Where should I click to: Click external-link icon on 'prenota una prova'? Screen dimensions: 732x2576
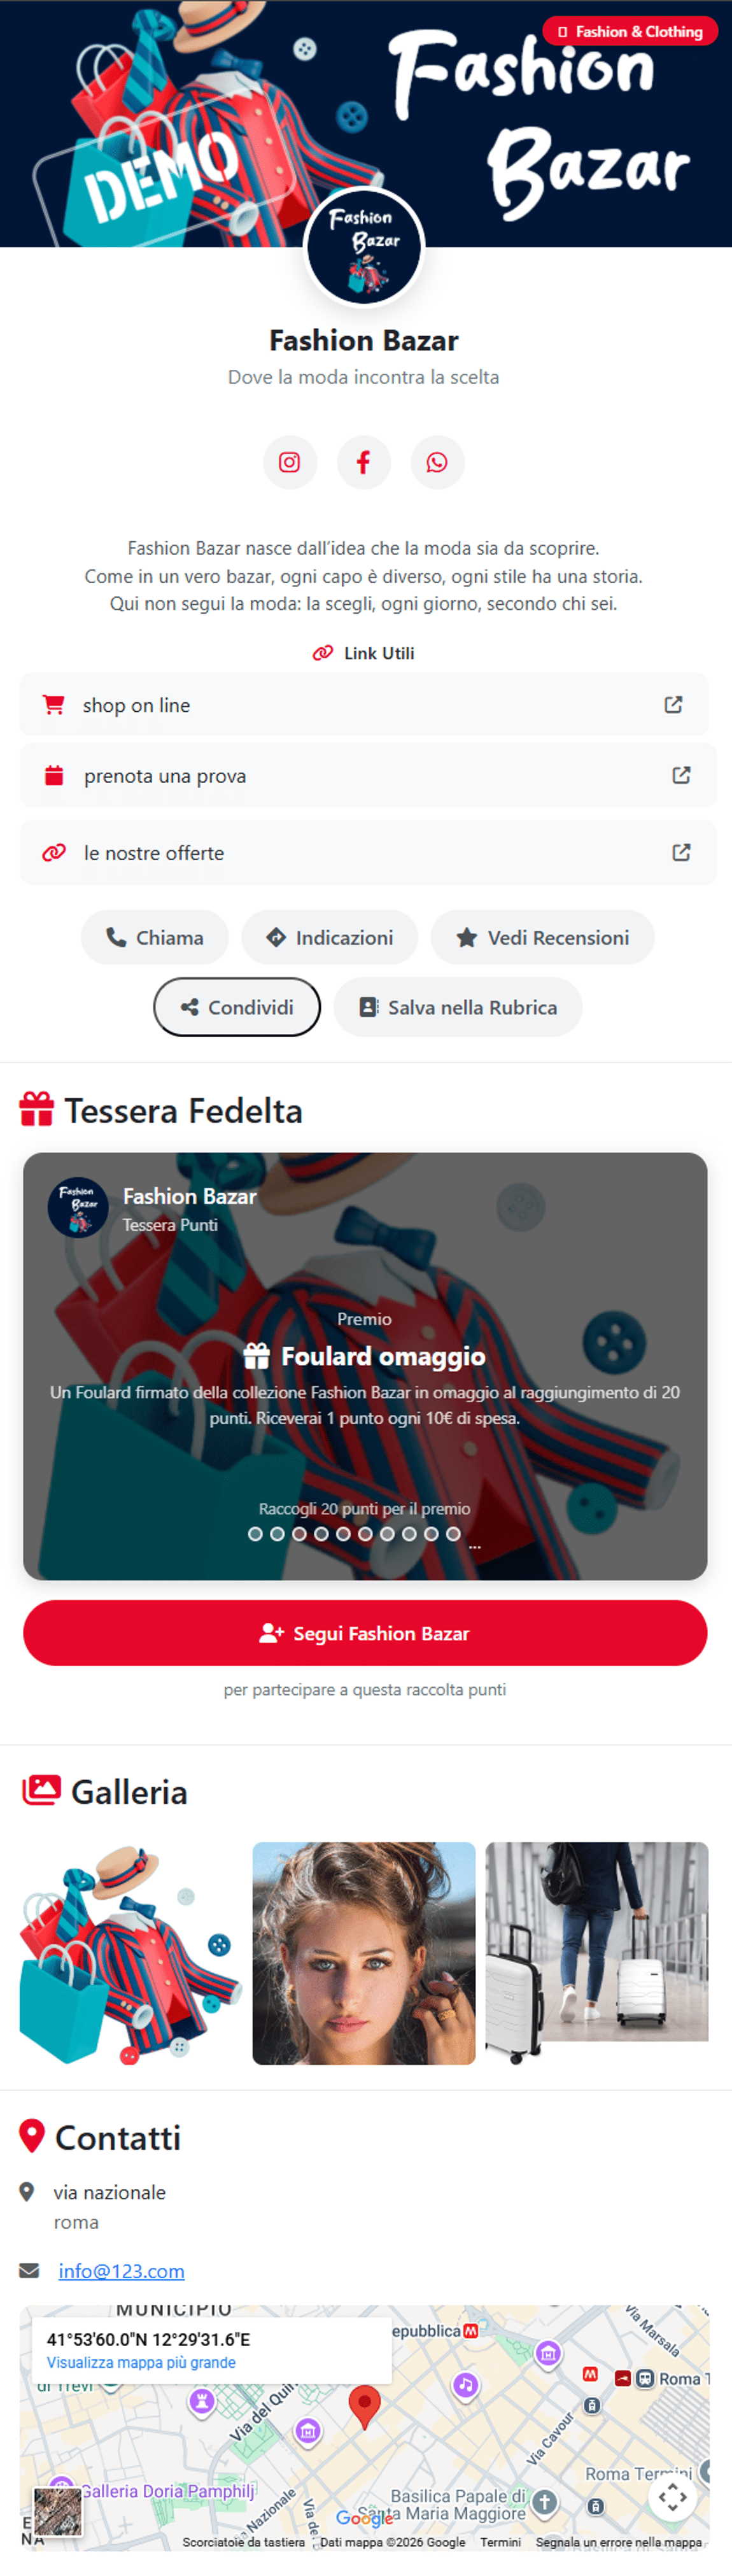[x=681, y=775]
